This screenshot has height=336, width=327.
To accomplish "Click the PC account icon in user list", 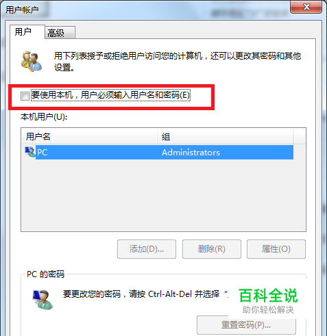I will tap(30, 152).
